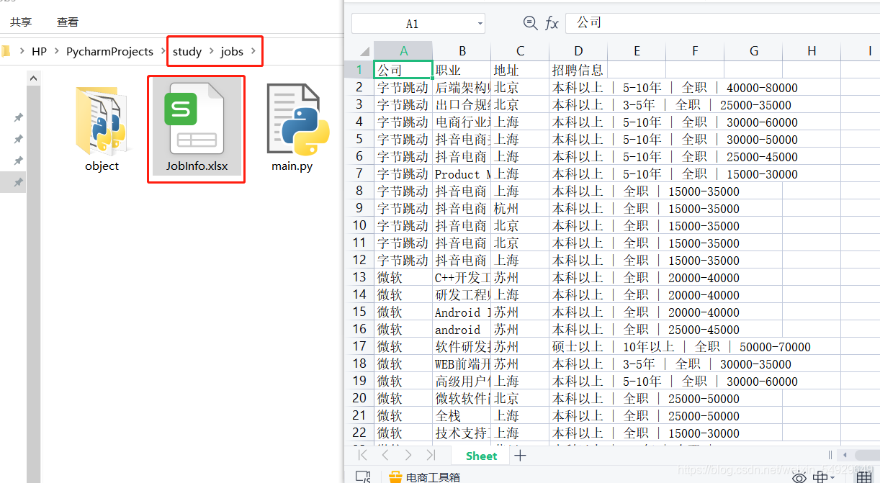Click the zoom magnifier icon beside formula bar
This screenshot has height=483, width=880.
click(x=531, y=23)
